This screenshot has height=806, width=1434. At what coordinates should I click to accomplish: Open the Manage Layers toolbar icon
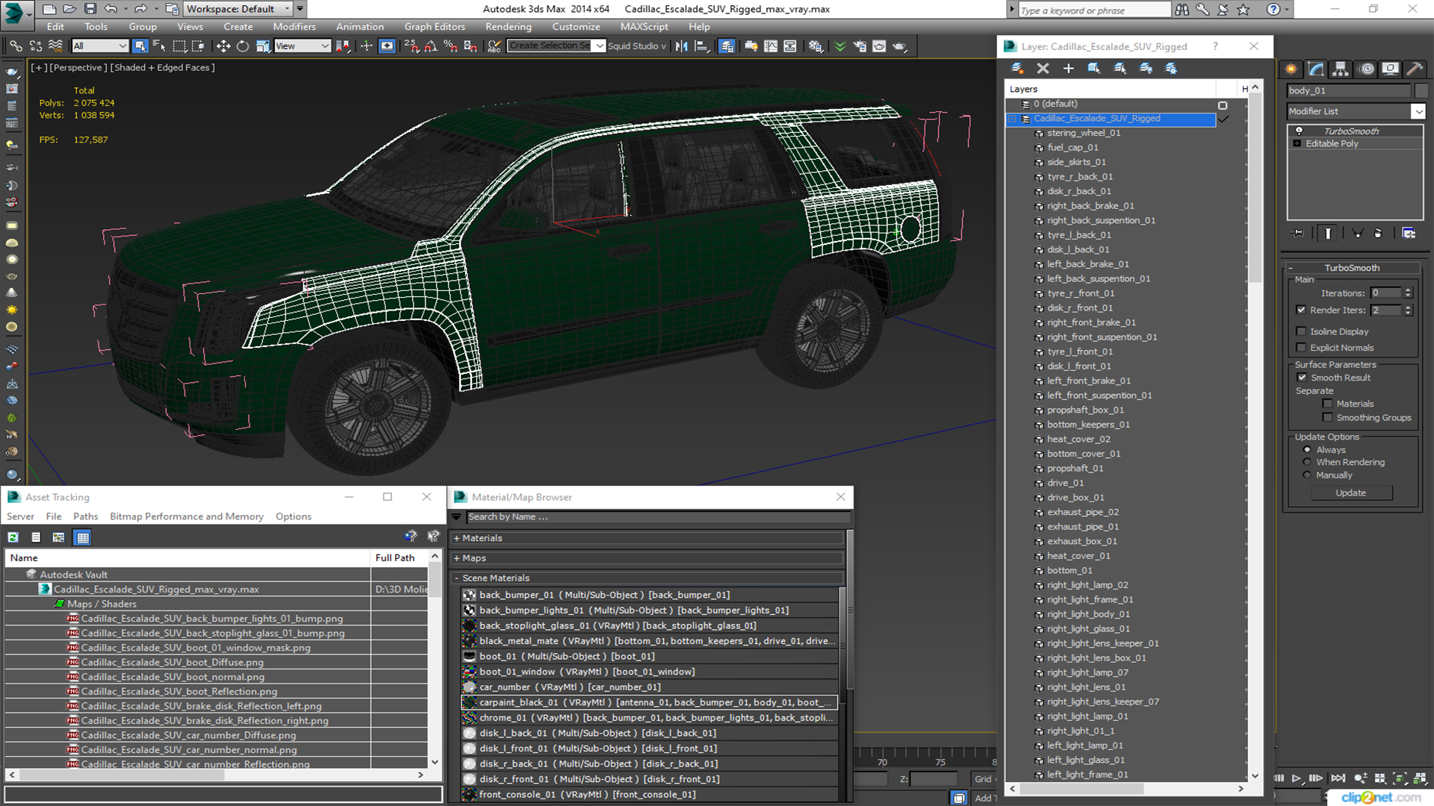(x=726, y=46)
